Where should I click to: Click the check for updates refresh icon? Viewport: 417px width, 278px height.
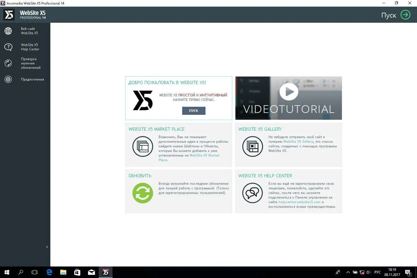(x=8, y=63)
